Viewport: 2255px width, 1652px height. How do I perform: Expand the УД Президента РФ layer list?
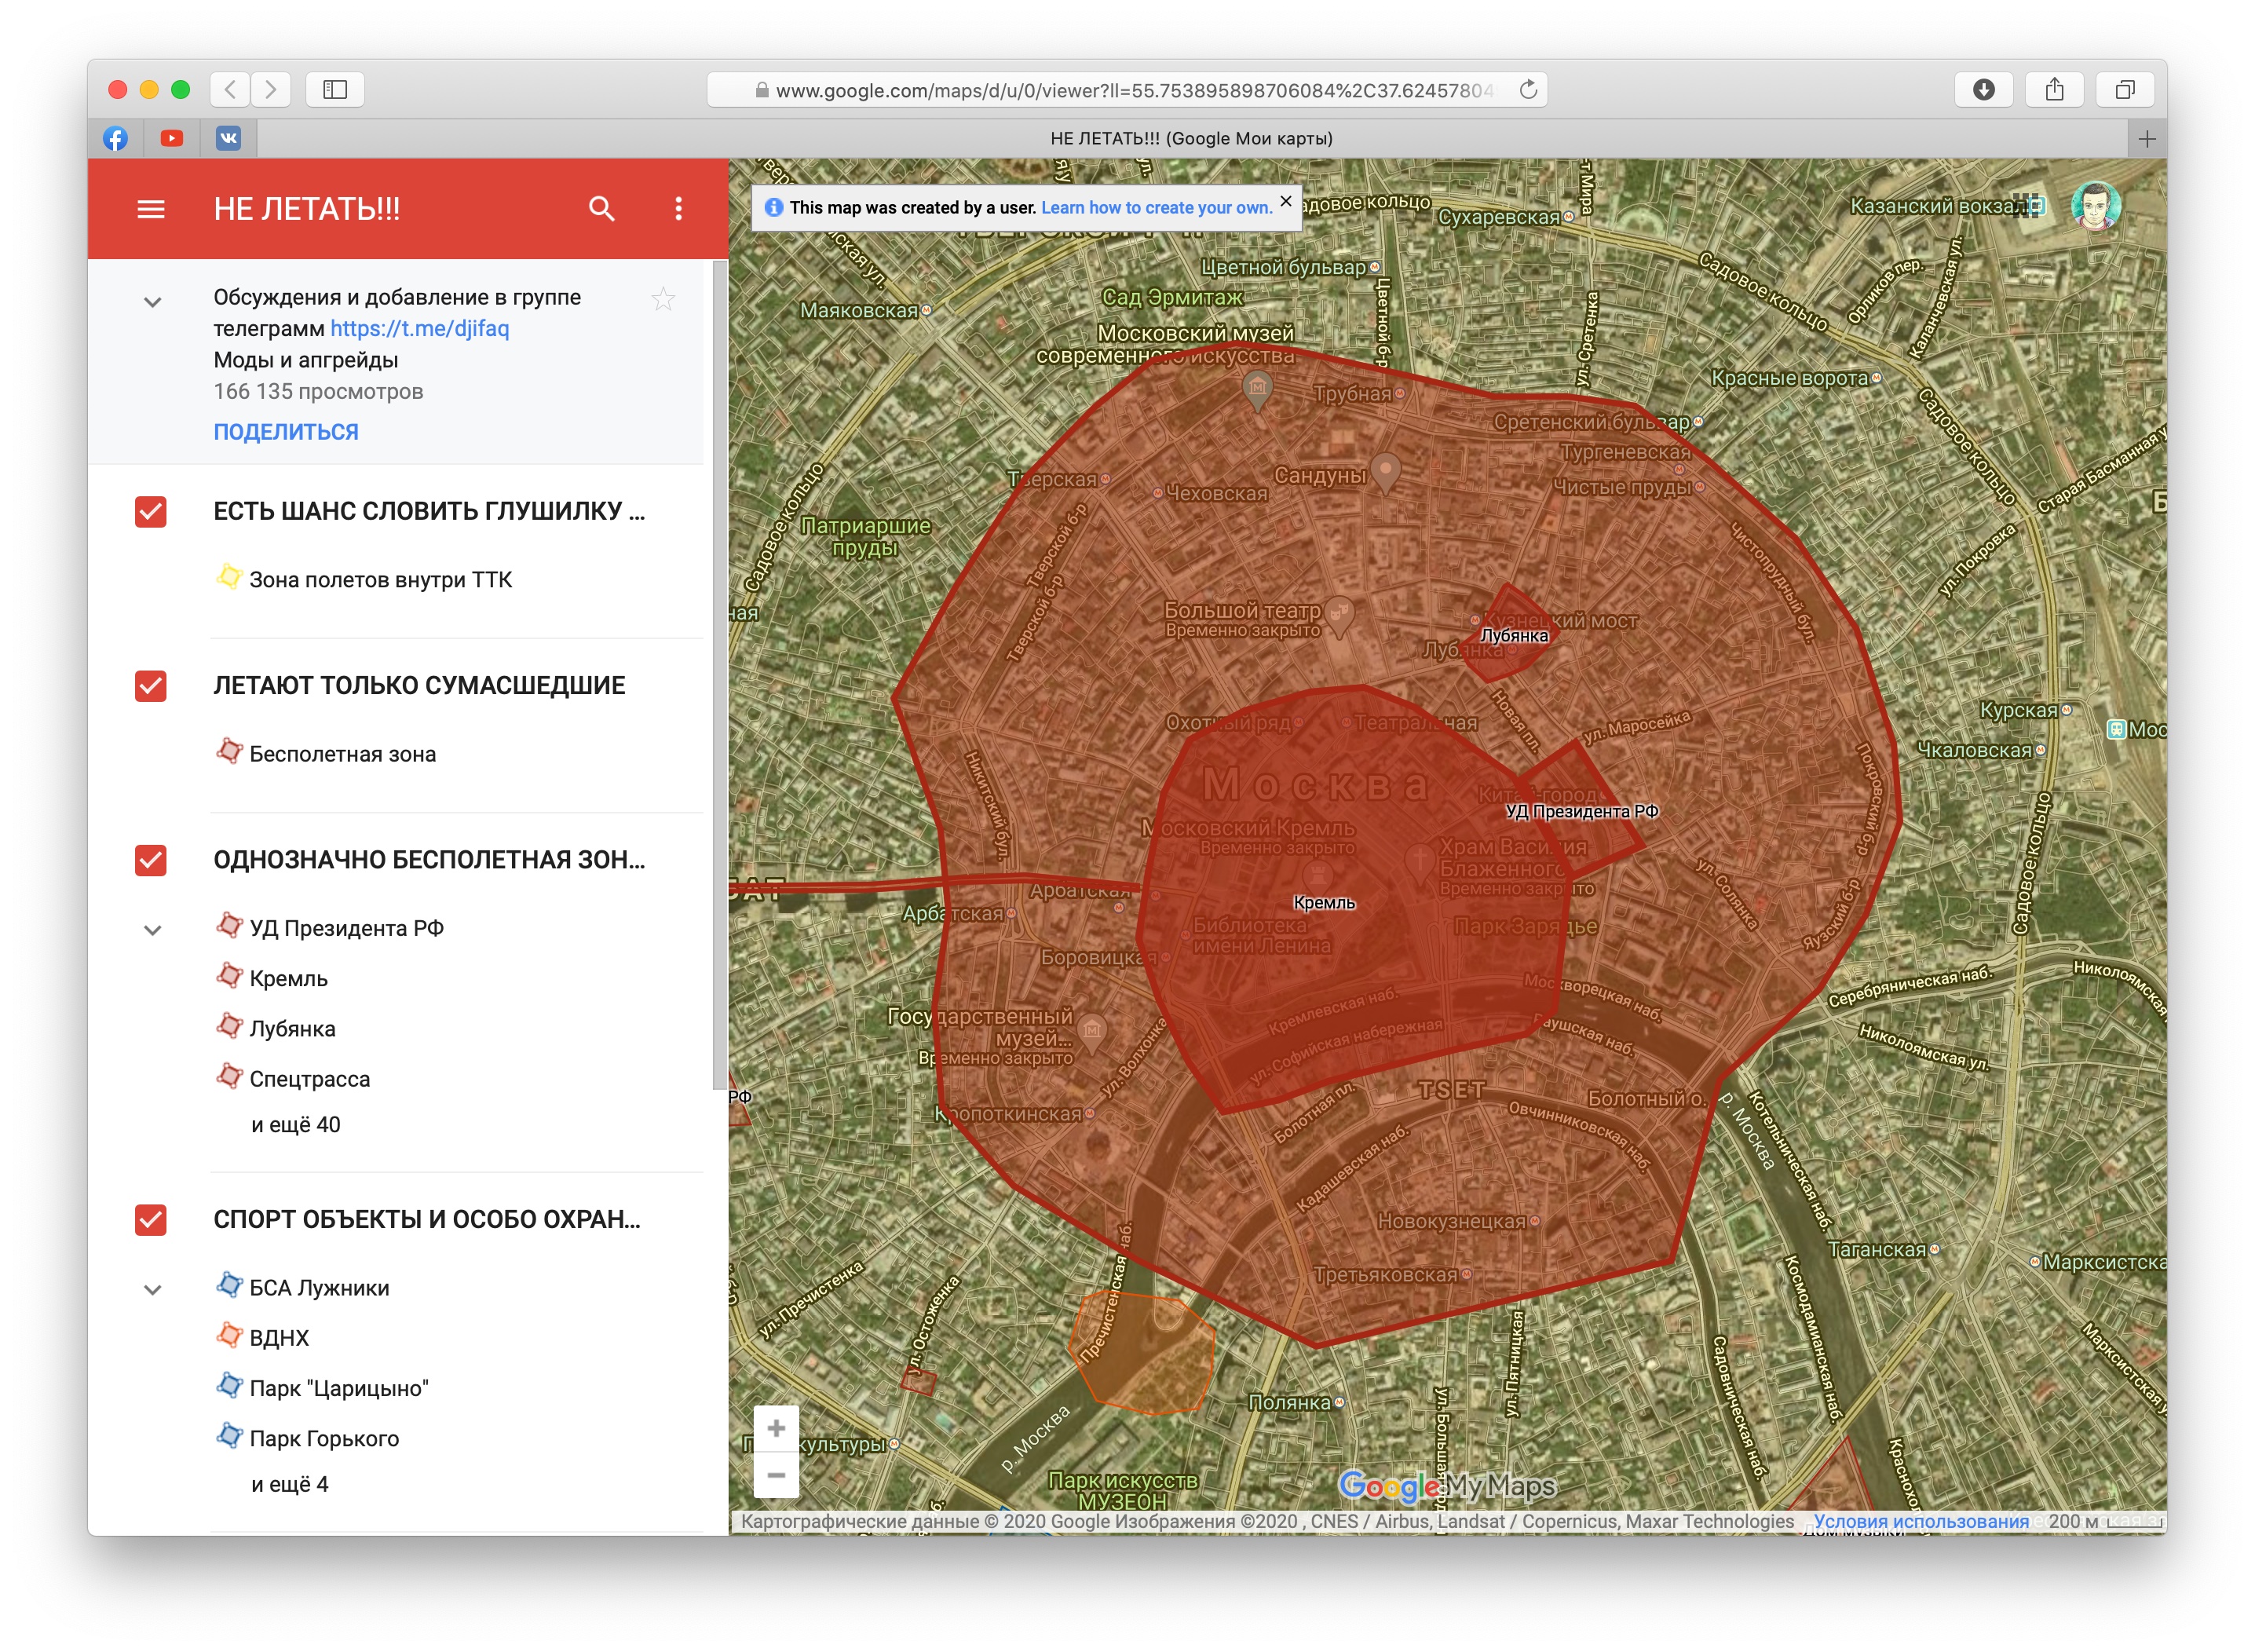click(x=153, y=930)
